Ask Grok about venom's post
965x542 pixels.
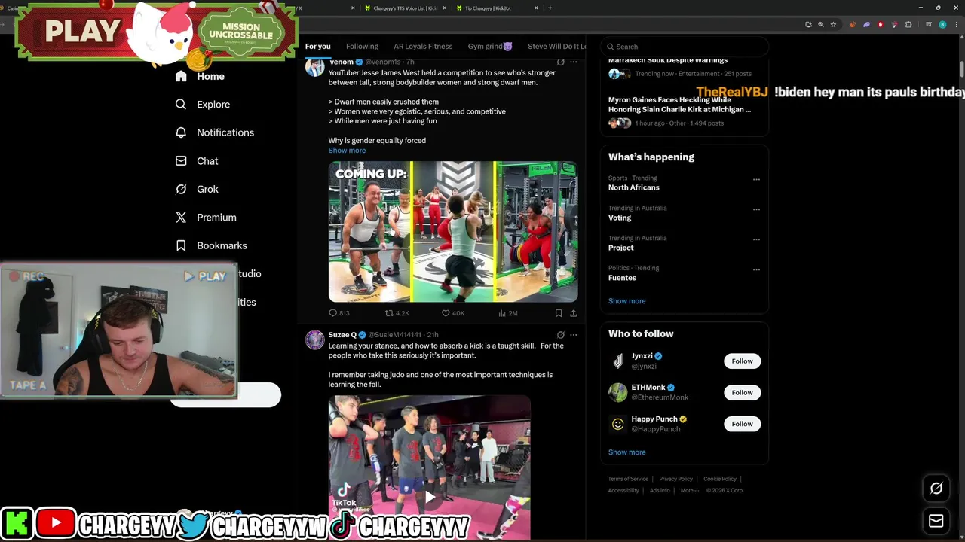(560, 62)
